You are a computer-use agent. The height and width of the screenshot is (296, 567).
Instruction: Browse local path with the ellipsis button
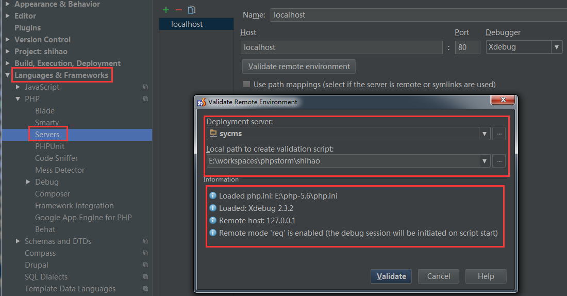coord(499,161)
